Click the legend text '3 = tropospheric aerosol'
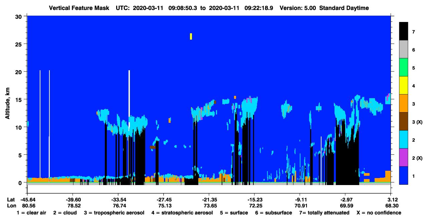434x222 pixels. (x=114, y=213)
